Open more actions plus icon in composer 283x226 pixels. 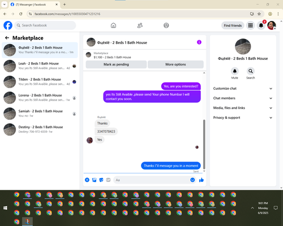pos(87,180)
